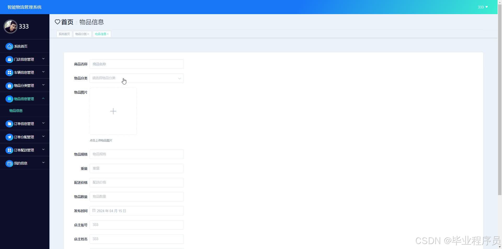Click the clipboard icon for 物品分类管理
502x249 pixels.
(9, 86)
